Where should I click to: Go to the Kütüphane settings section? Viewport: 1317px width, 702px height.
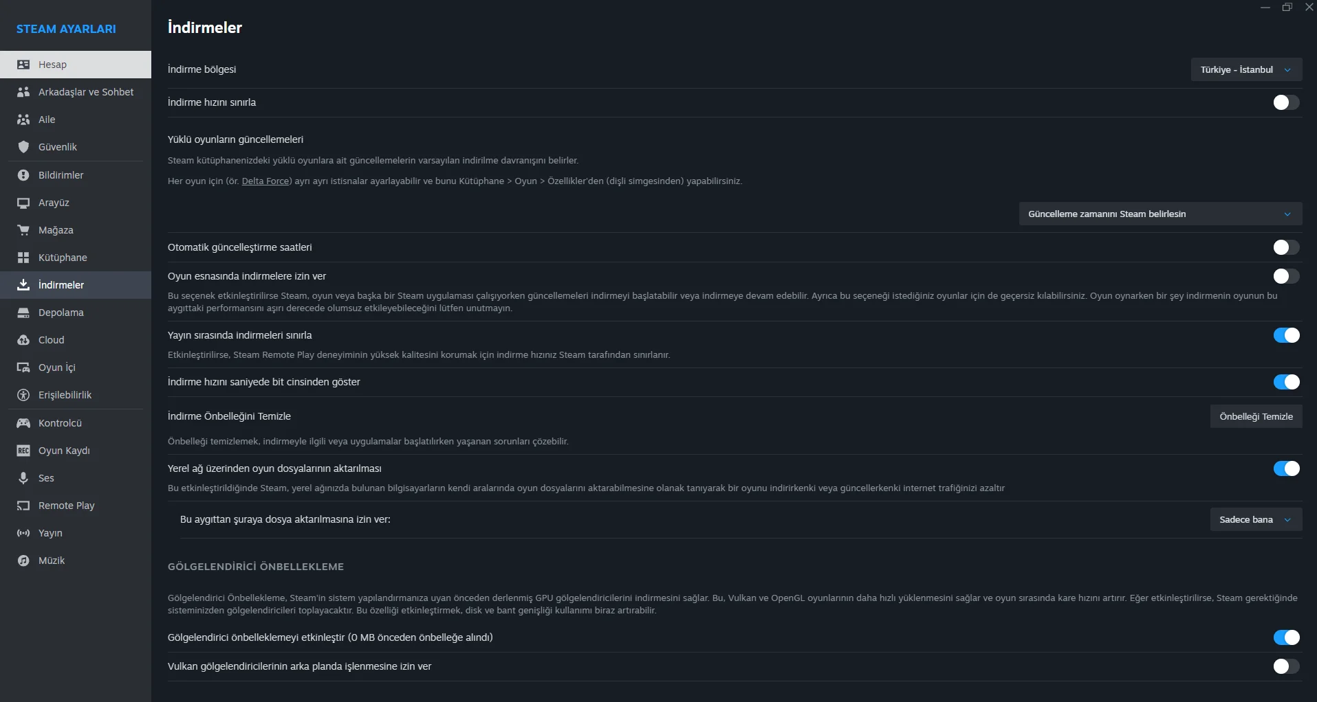click(x=63, y=258)
